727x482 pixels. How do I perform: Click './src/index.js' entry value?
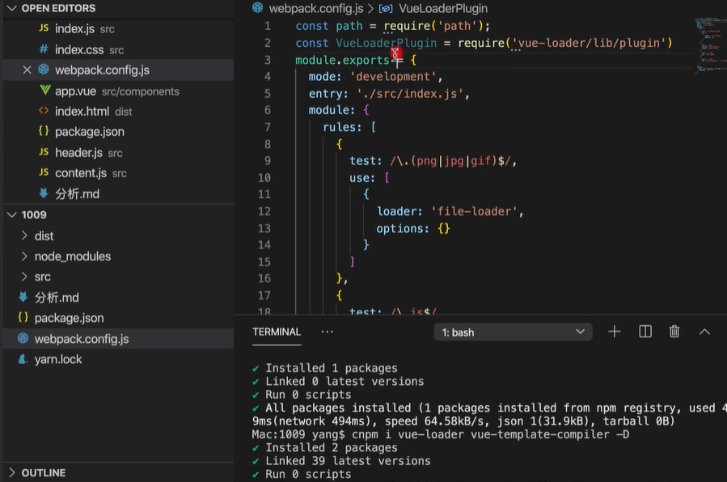coord(410,94)
